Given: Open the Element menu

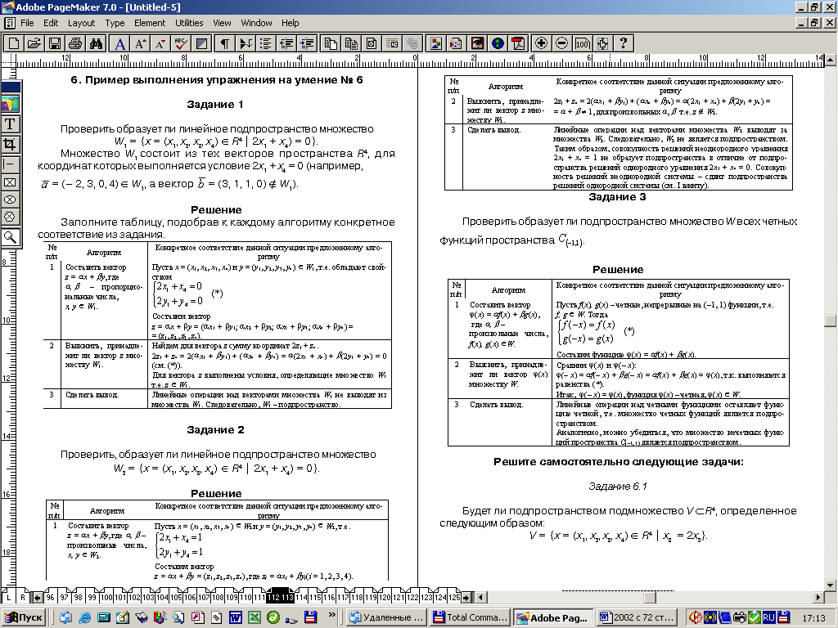Looking at the screenshot, I should (150, 23).
